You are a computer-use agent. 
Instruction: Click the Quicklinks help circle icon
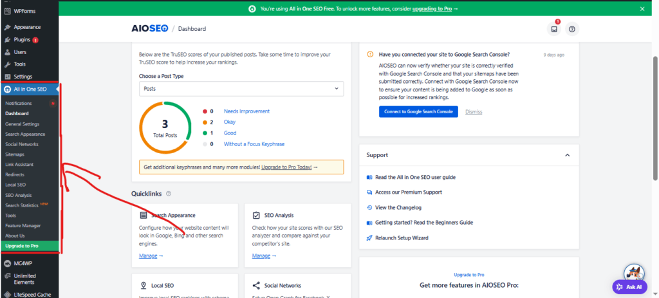(169, 194)
